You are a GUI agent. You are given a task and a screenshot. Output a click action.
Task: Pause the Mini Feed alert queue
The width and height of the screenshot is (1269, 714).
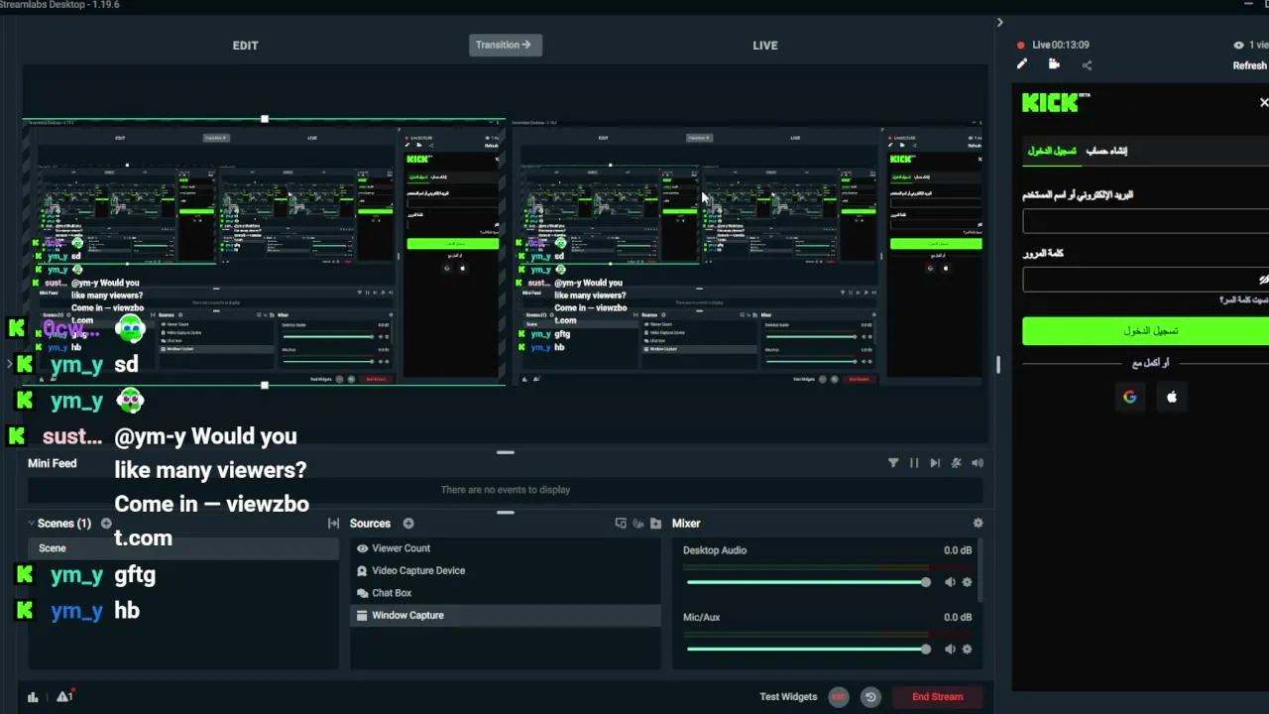point(914,463)
